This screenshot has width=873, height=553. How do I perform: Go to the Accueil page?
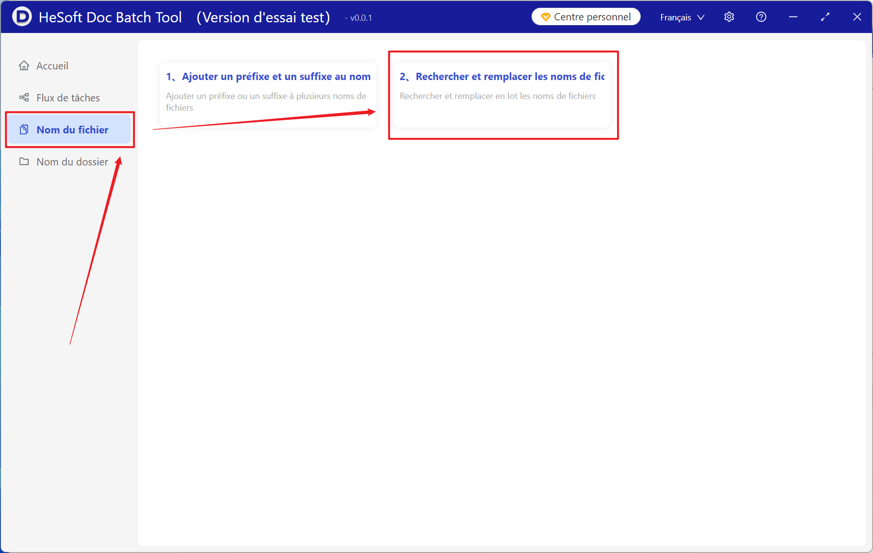[x=52, y=65]
